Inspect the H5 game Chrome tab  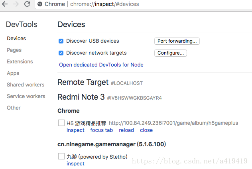[75, 130]
